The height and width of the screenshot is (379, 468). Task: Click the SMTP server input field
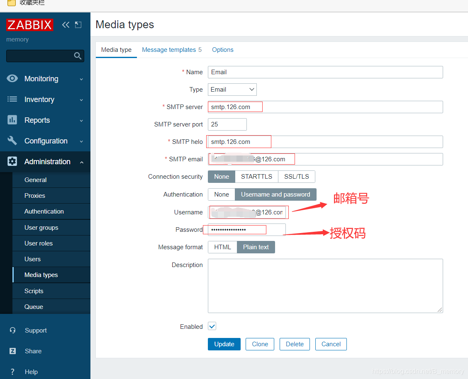point(325,107)
